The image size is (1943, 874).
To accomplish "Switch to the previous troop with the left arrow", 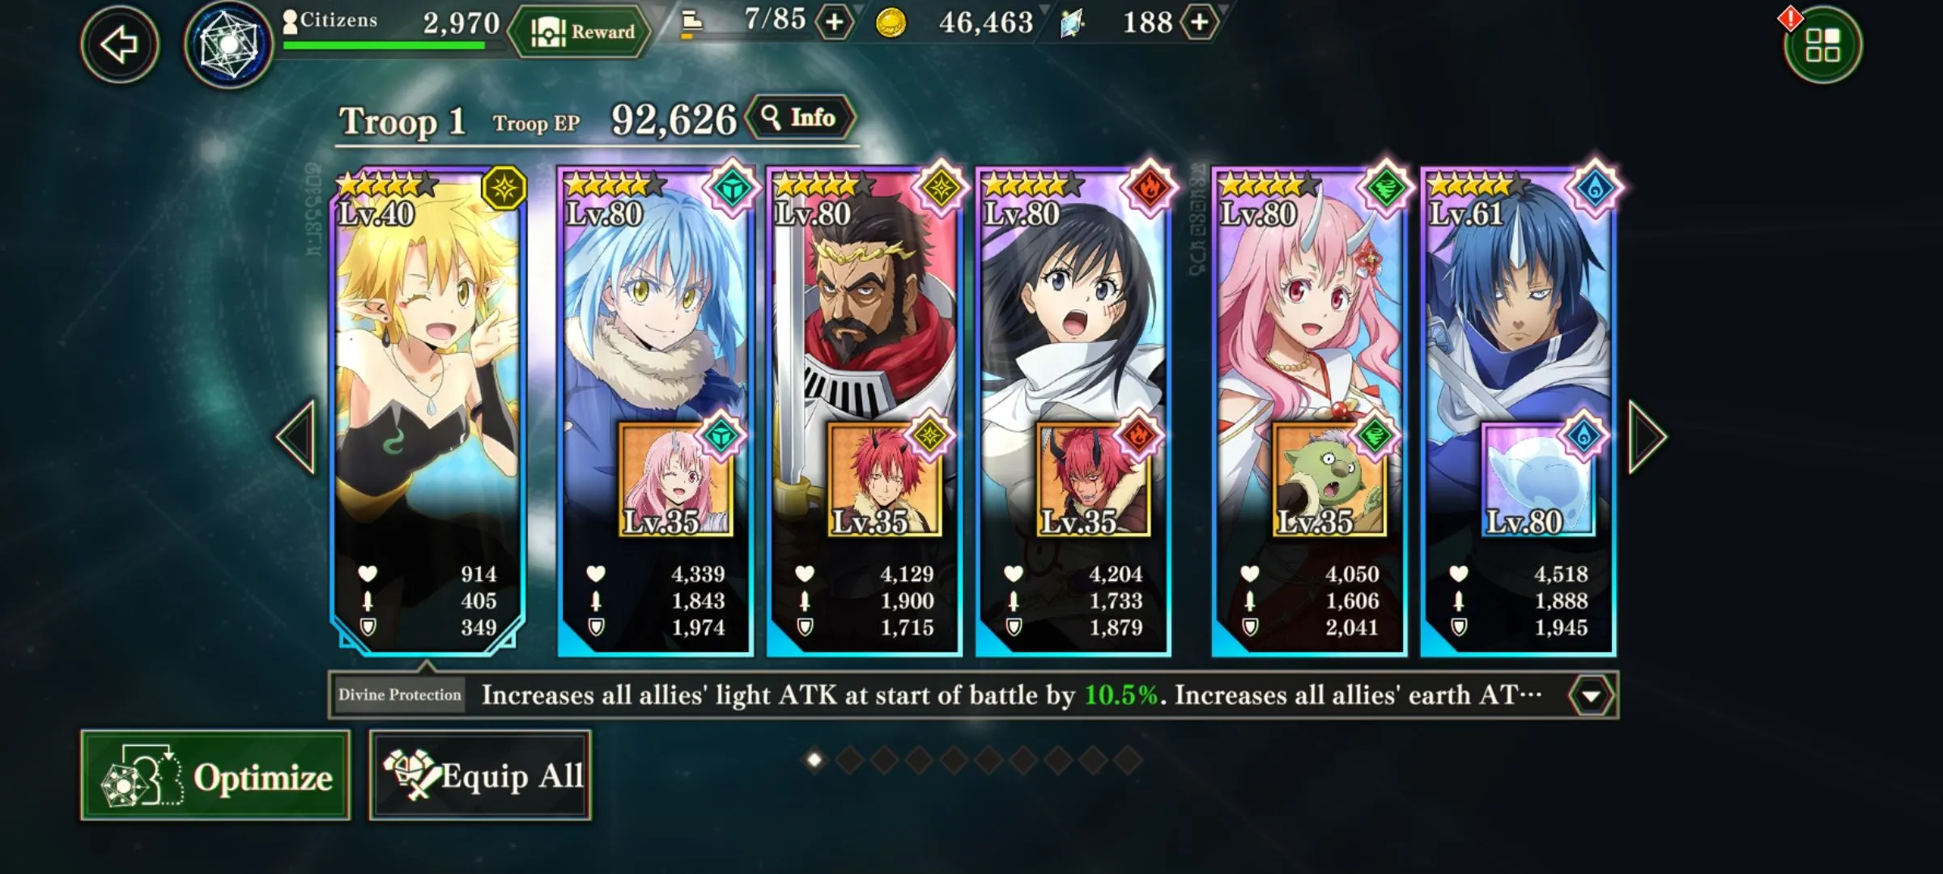I will [x=295, y=437].
